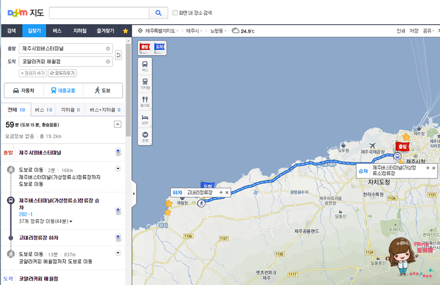Image resolution: width=440 pixels, height=285 pixels.
Task: Show bus stops via map bus icon
Action: (145, 66)
